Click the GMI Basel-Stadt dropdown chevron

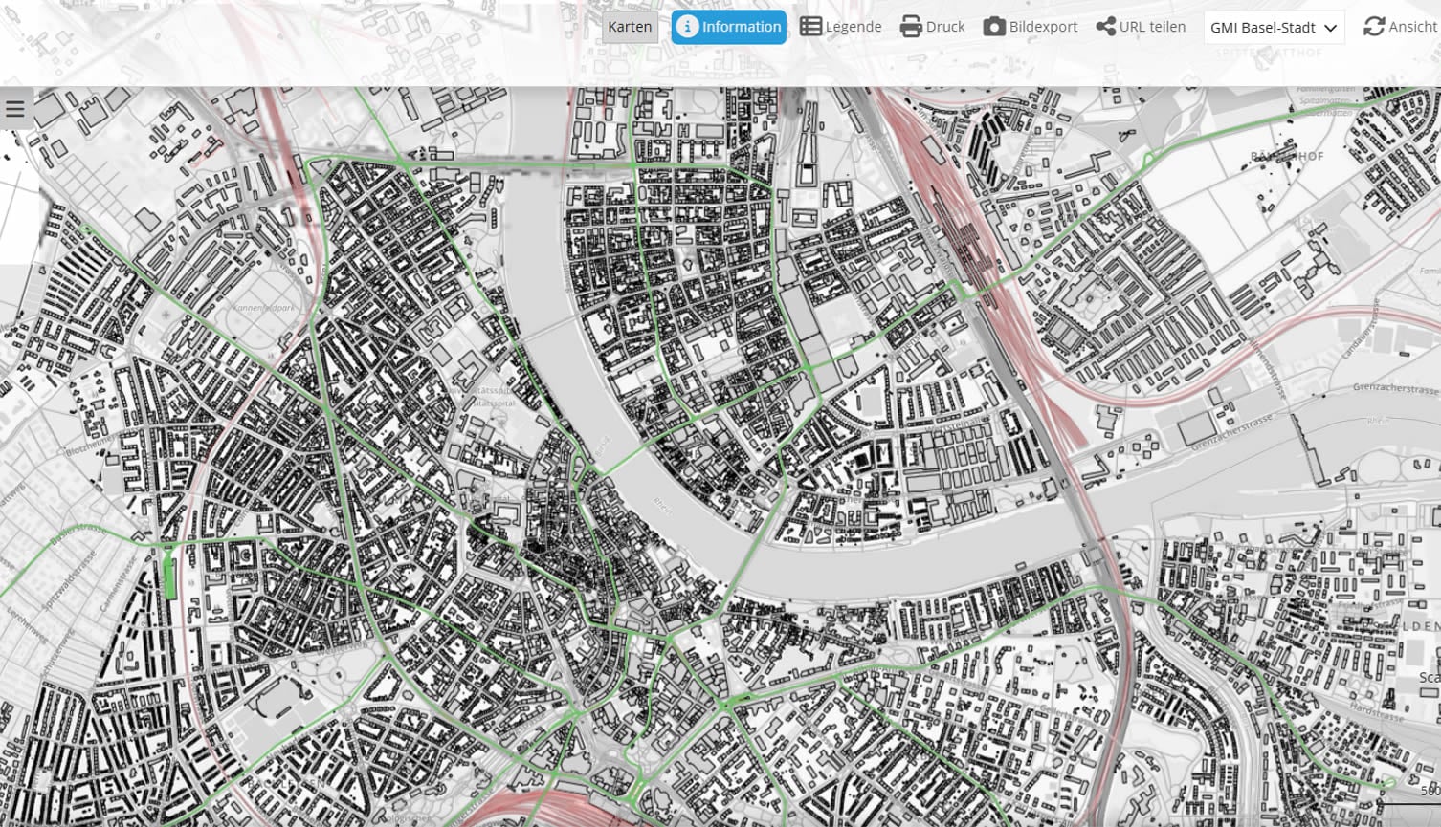[x=1330, y=29]
